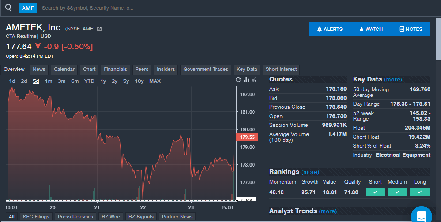Click the search magnifier icon
The height and width of the screenshot is (222, 441).
click(x=8, y=8)
